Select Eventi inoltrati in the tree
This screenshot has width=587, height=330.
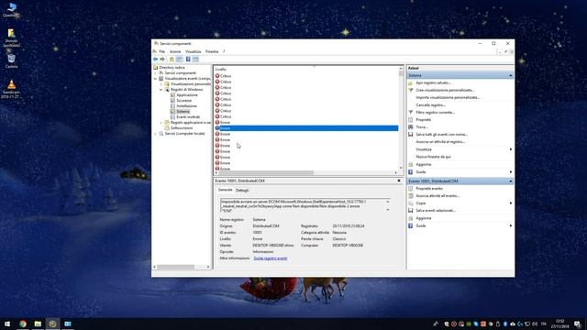(188, 117)
